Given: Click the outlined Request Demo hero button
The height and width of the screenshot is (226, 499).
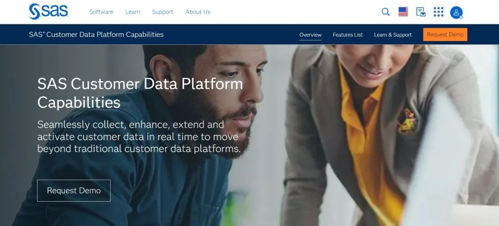Looking at the screenshot, I should coord(74,190).
